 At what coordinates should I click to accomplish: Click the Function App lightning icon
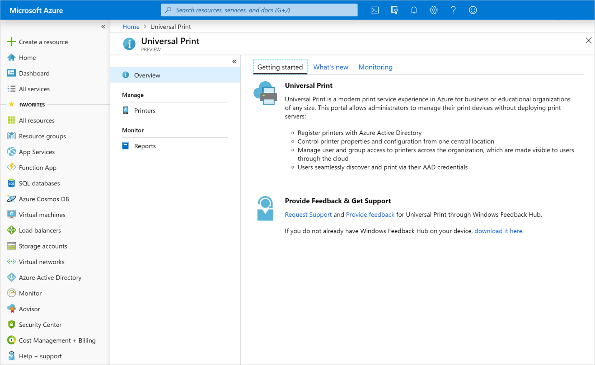click(x=11, y=167)
